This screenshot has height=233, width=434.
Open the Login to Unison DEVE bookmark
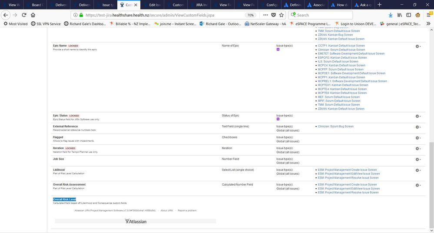355,24
